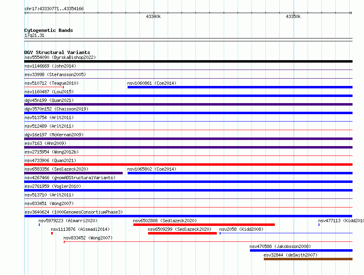Click the 17q21.31 band label
This screenshot has width=364, height=275.
(34, 35)
